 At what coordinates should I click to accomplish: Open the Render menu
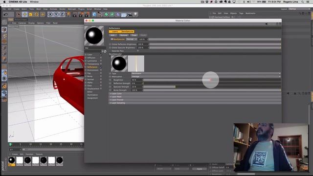[63, 9]
